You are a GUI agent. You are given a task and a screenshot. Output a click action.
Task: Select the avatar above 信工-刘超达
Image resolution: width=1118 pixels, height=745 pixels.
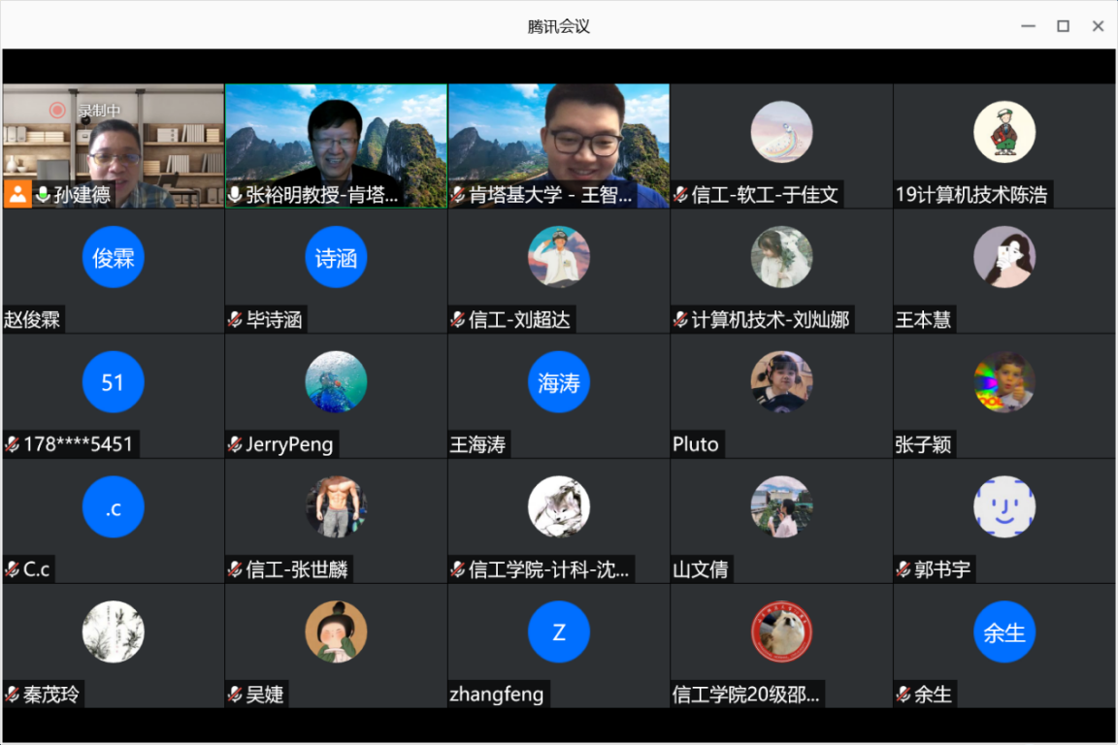[559, 257]
